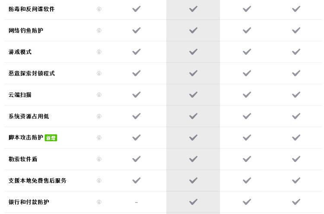Open info icon for 银行和付款防护
Screen dimensions: 324x214
pos(99,202)
